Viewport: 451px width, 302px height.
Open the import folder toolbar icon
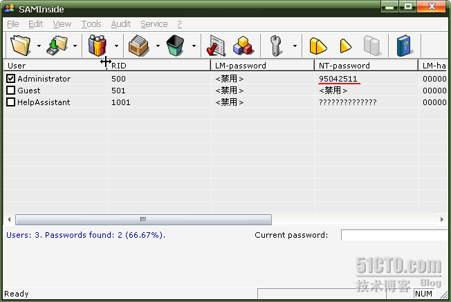coord(21,46)
